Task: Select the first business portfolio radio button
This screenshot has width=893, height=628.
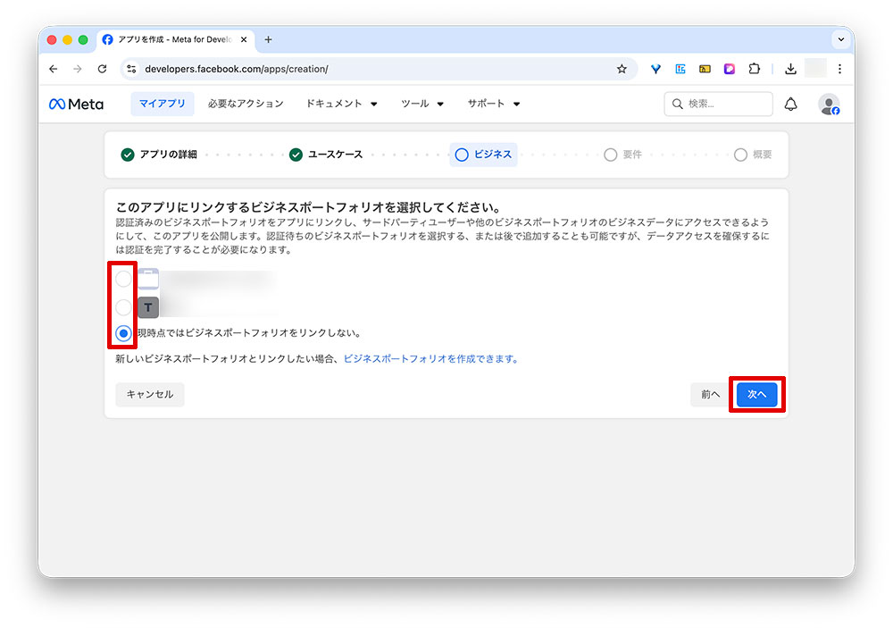Action: [122, 278]
